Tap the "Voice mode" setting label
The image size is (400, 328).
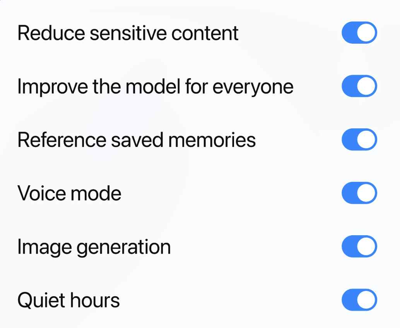pos(69,193)
